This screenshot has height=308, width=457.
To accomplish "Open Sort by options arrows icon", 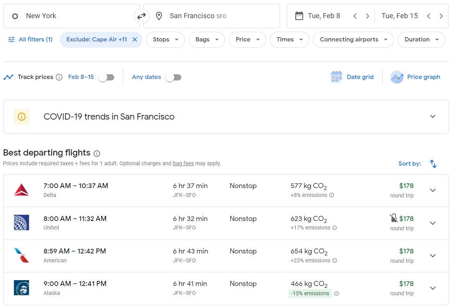I will 433,164.
